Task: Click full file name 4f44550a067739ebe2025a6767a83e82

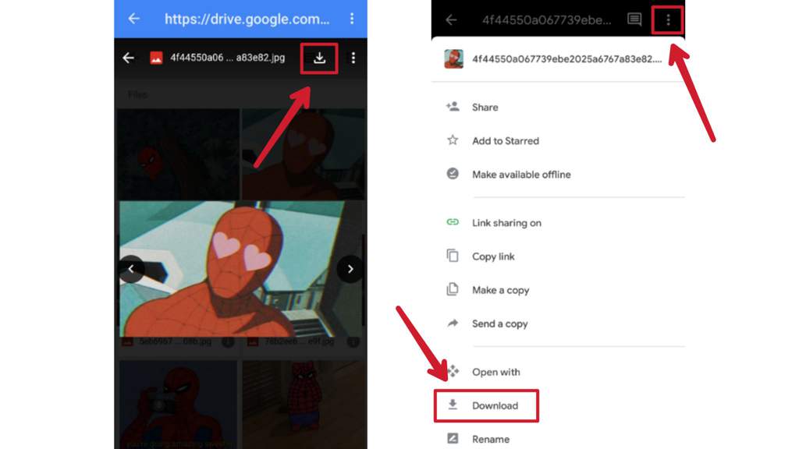Action: tap(566, 59)
